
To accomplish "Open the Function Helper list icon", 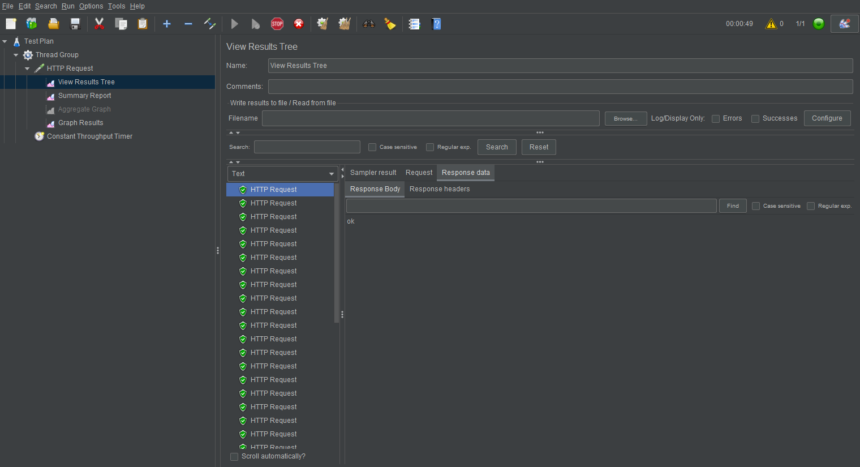I will 415,24.
